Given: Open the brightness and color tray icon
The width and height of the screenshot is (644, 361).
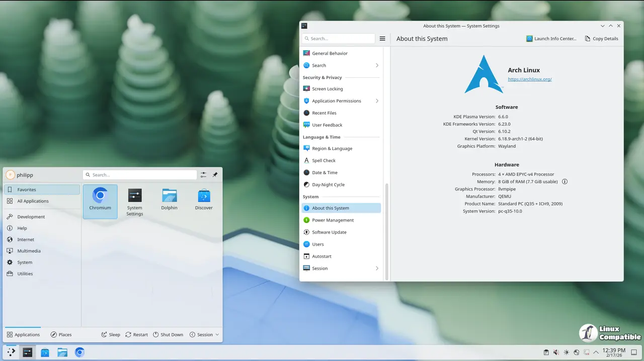Looking at the screenshot, I should [x=566, y=352].
